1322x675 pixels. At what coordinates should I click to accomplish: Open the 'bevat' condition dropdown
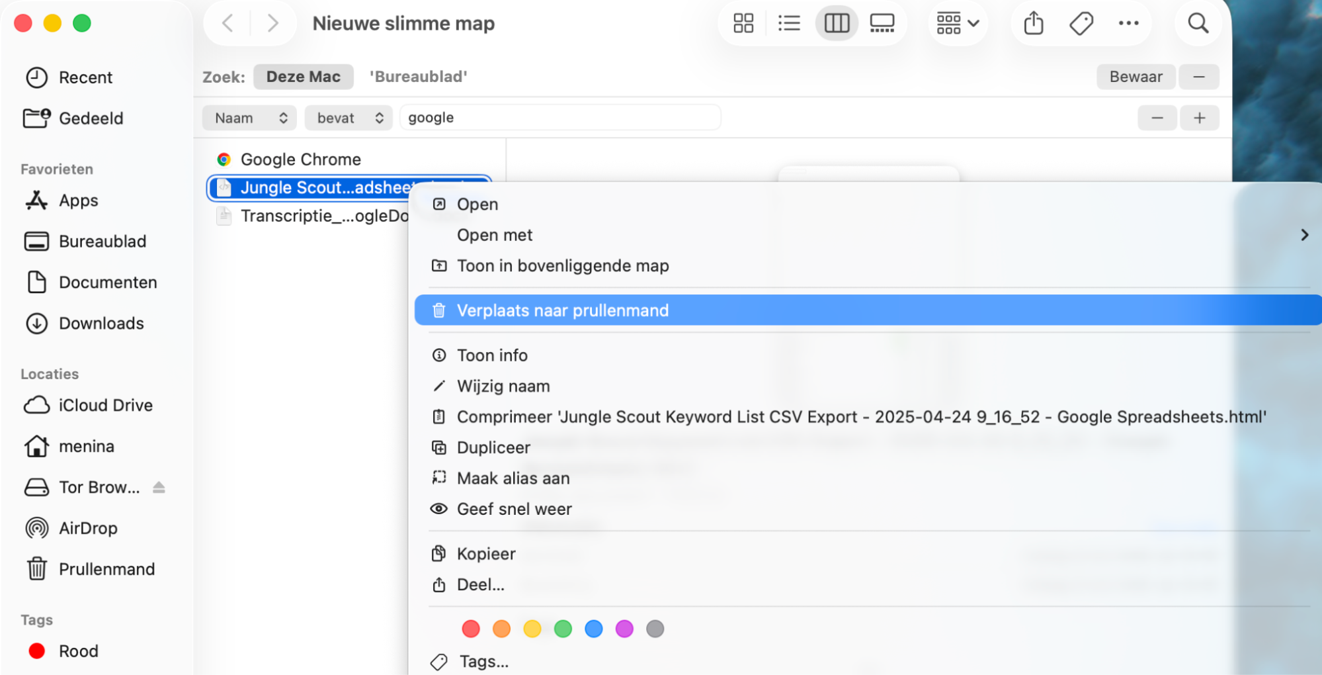[349, 117]
